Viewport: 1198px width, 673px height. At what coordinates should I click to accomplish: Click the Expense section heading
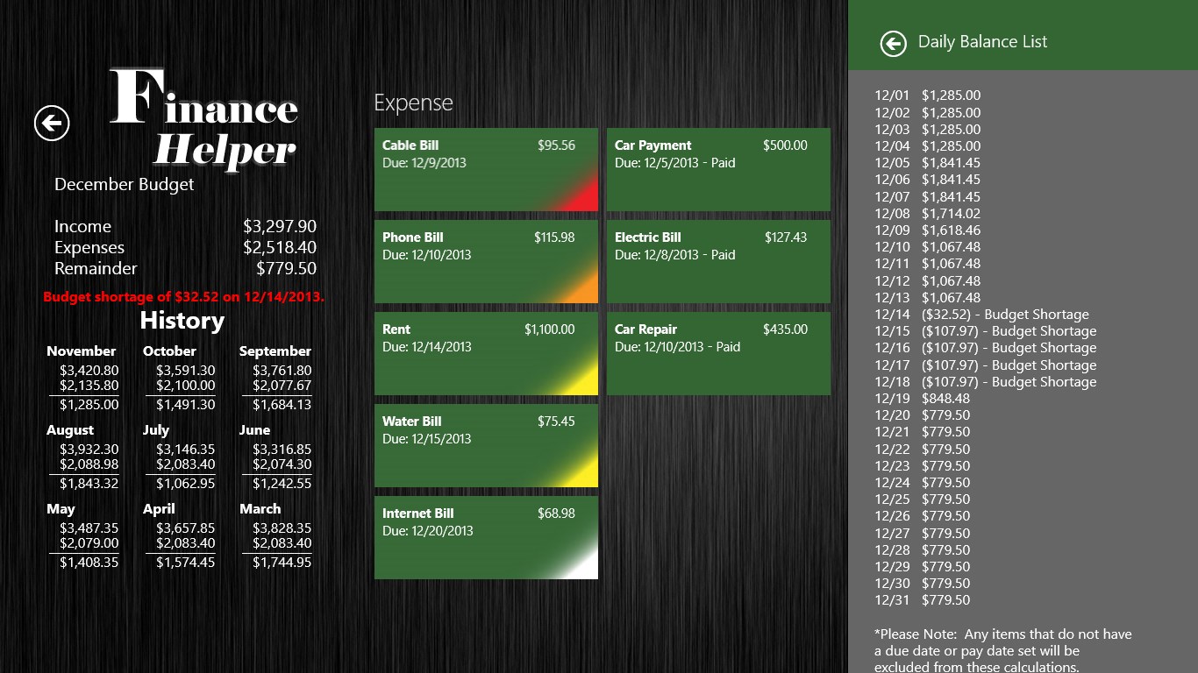tap(413, 103)
